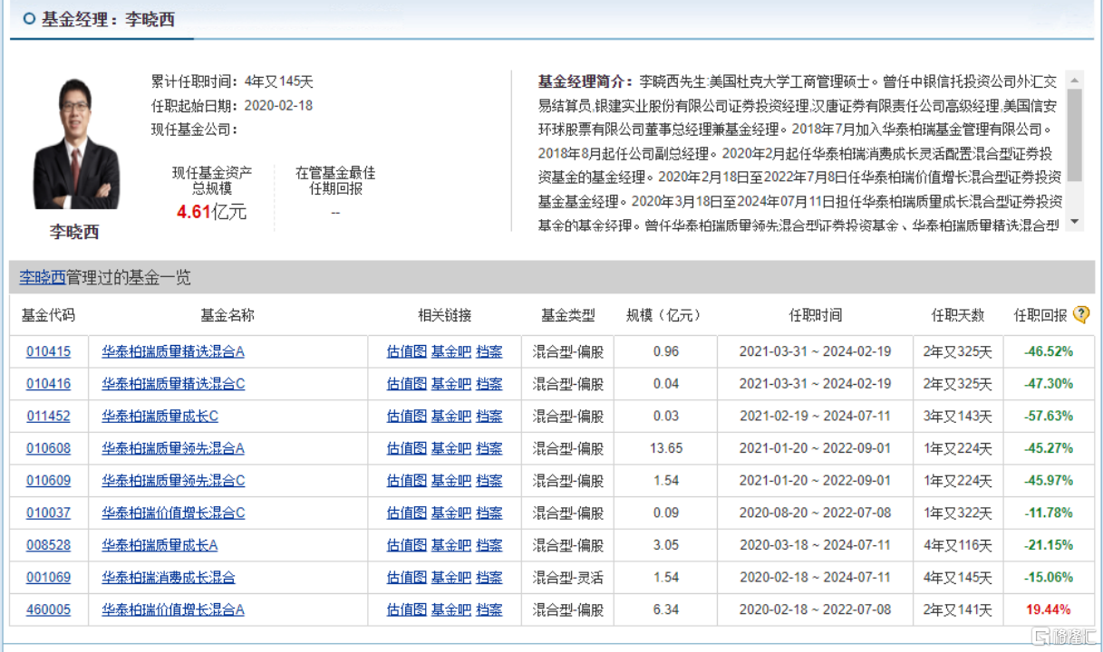Screen dimensions: 1103x652
Task: Open 估值图 for fund 010037
Action: click(x=406, y=513)
